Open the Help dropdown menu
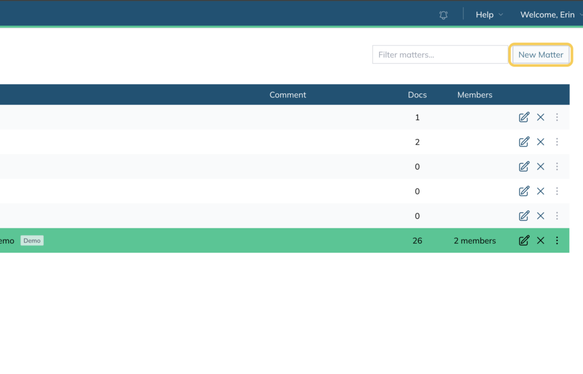Image resolution: width=583 pixels, height=374 pixels. pos(489,14)
